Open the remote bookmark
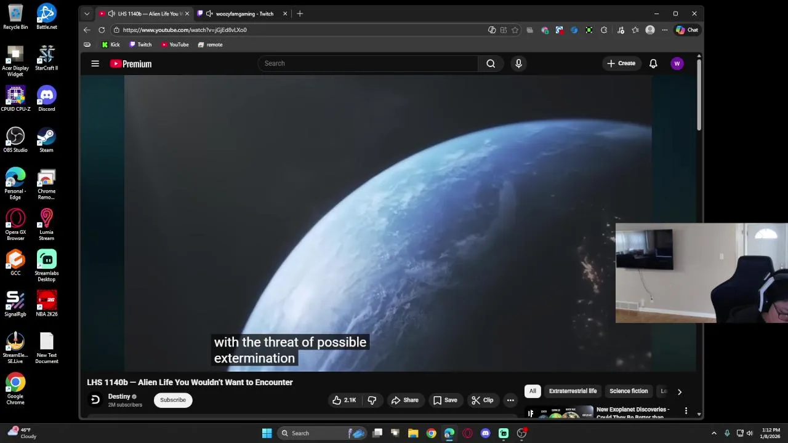Screen dimensions: 788x443 210,44
